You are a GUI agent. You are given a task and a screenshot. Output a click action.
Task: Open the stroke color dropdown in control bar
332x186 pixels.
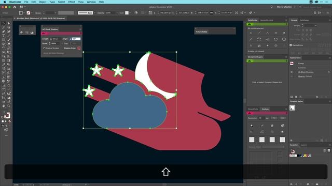tap(32, 13)
